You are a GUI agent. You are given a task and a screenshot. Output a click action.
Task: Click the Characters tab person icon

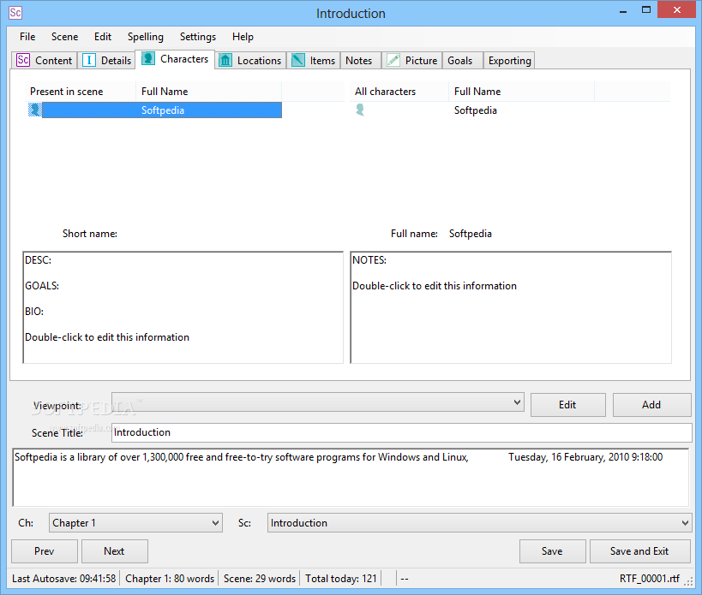(148, 58)
